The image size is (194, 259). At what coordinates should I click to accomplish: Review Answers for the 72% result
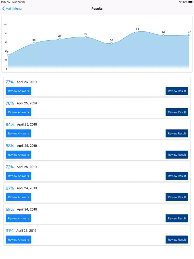[x=18, y=176]
